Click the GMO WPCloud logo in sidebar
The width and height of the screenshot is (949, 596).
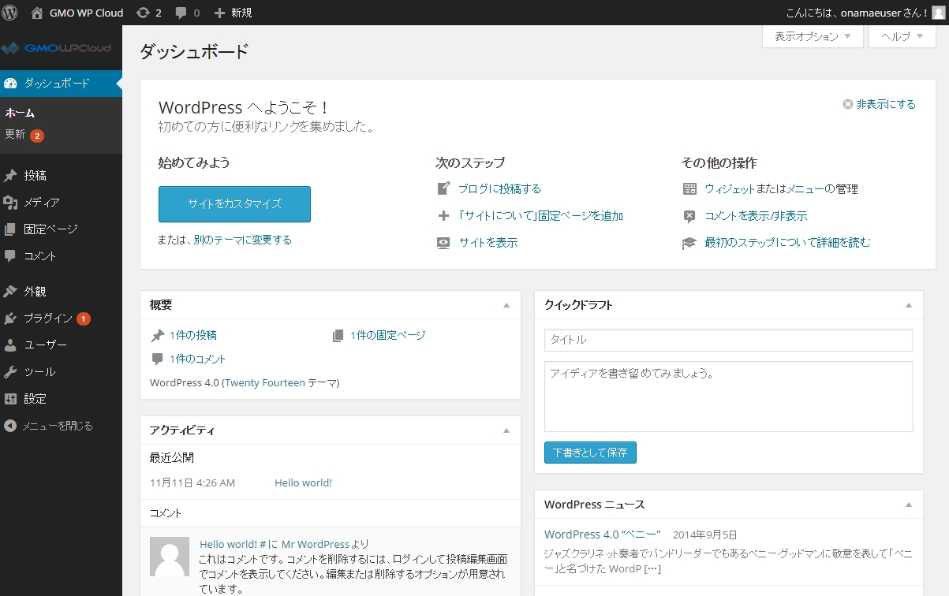(x=56, y=48)
